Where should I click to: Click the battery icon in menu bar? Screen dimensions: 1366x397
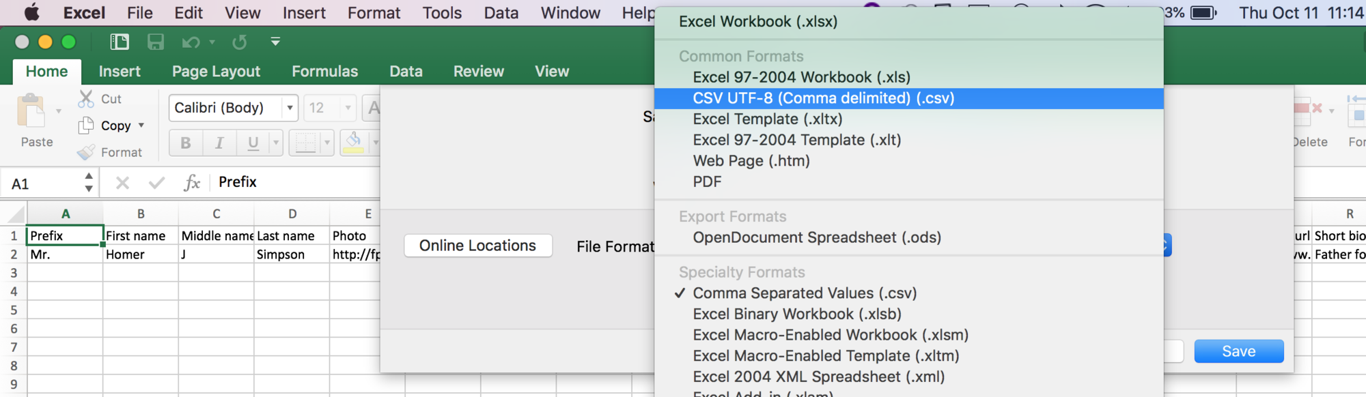[1203, 13]
